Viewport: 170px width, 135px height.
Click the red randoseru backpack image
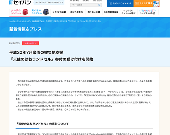[25, 12]
